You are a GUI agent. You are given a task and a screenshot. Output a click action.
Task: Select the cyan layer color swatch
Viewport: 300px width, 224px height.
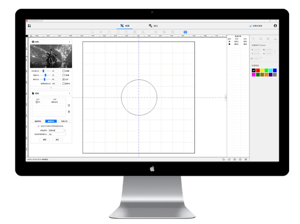[271, 71]
